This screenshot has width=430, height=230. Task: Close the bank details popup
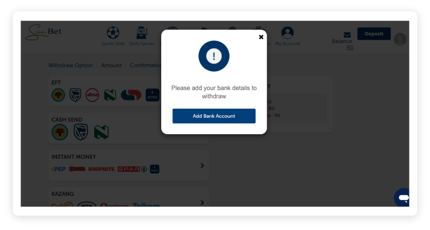[x=261, y=37]
